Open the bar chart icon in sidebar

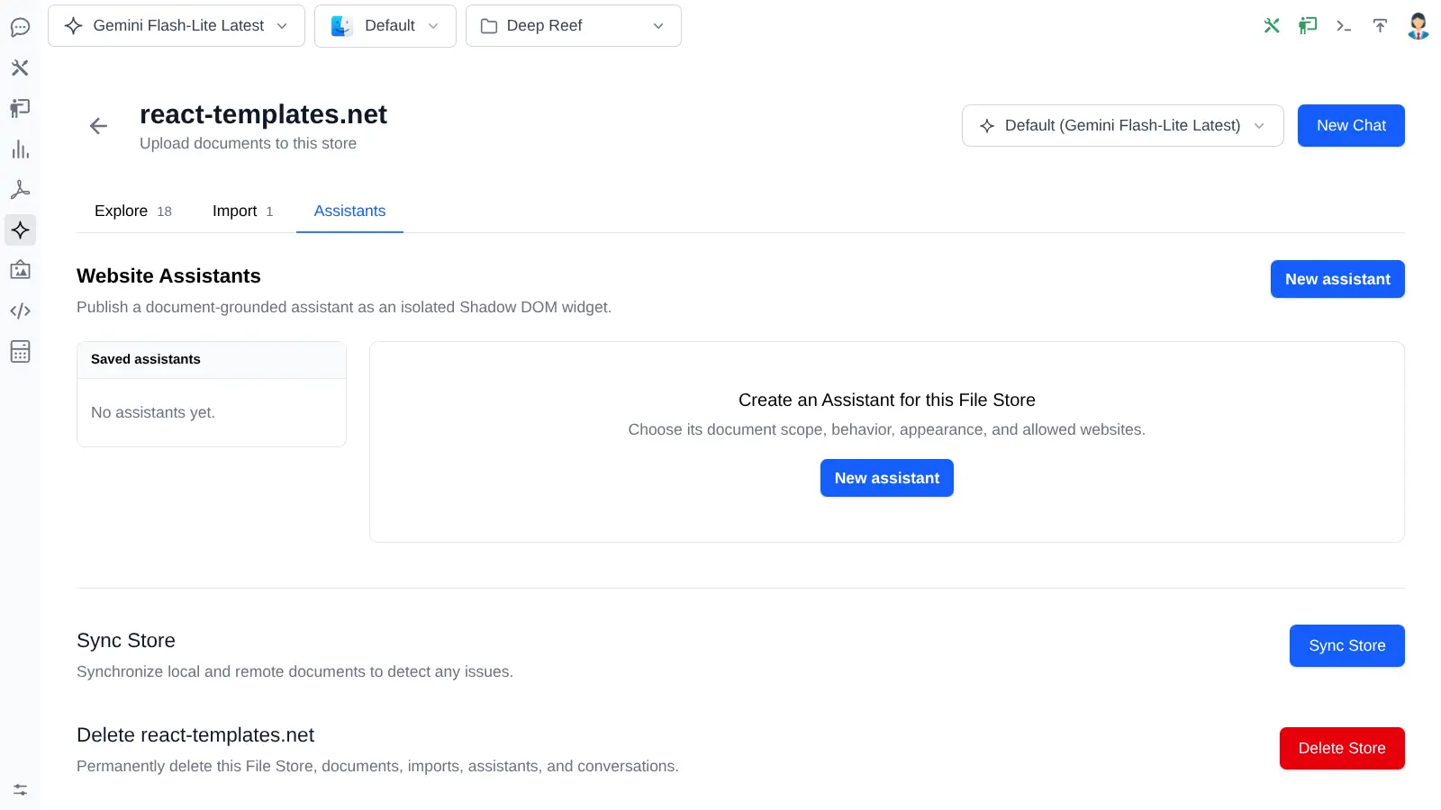20,149
